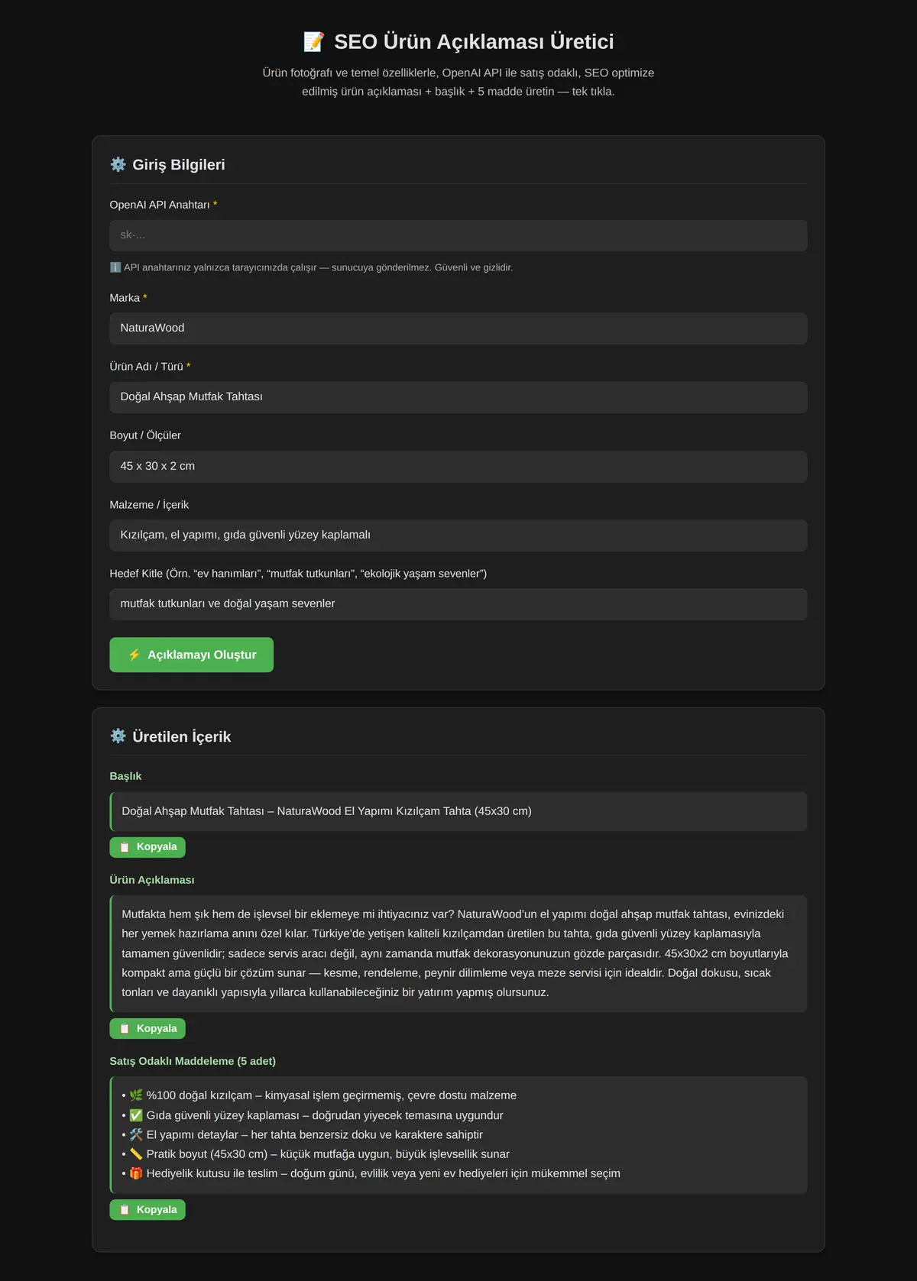This screenshot has height=1281, width=917.
Task: Edit the Ürün Adı / Türü field
Action: coord(458,397)
